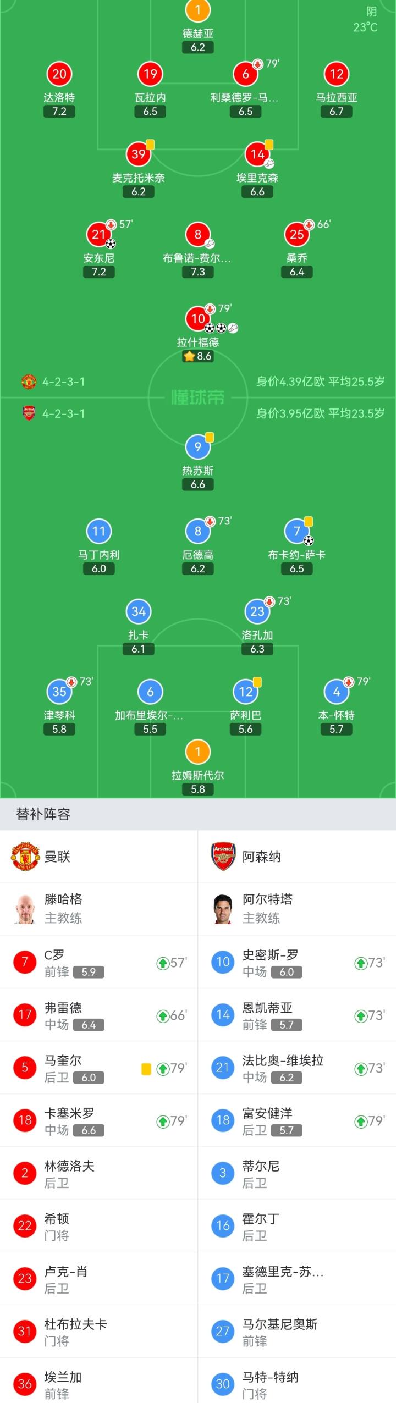This screenshot has height=1403, width=396.
Task: Tap Rashford's number 10 player badge
Action: click(x=198, y=318)
